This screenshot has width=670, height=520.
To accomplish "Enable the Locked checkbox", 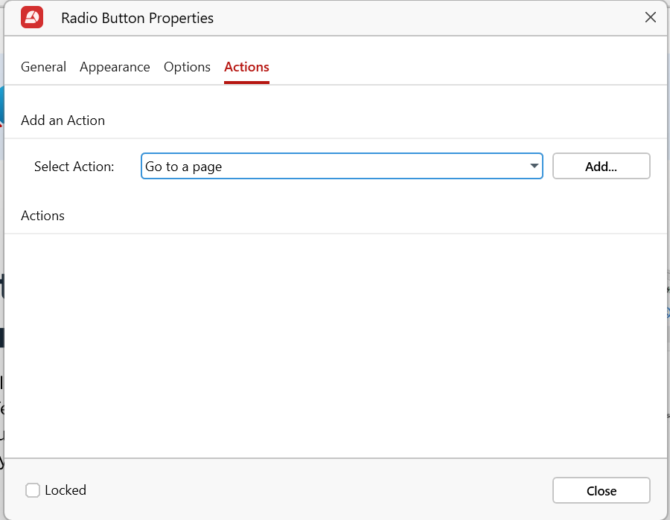I will (x=33, y=490).
